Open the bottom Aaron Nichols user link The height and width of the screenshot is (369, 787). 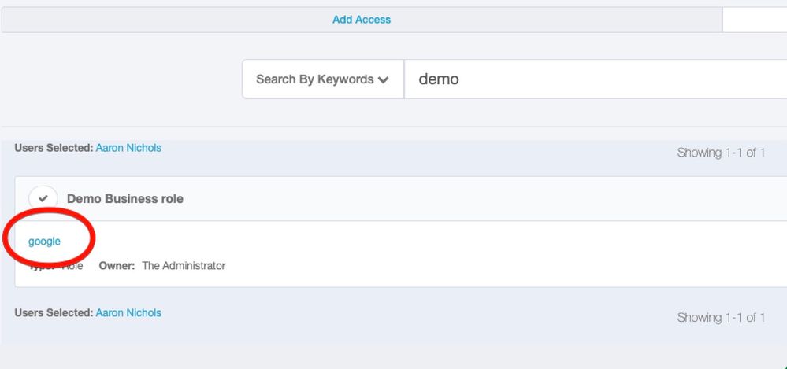128,313
